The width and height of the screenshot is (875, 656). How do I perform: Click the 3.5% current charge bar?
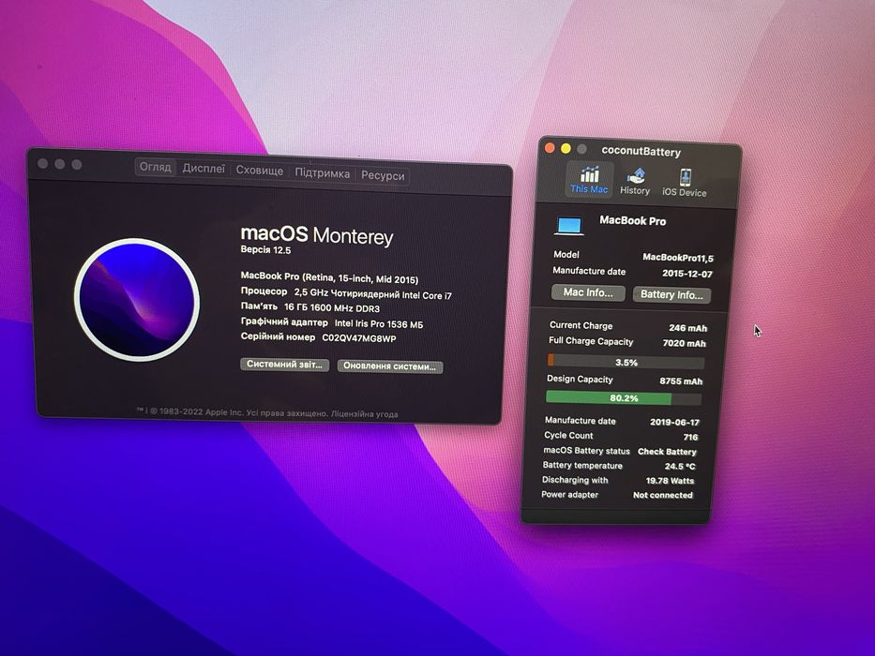coord(626,362)
